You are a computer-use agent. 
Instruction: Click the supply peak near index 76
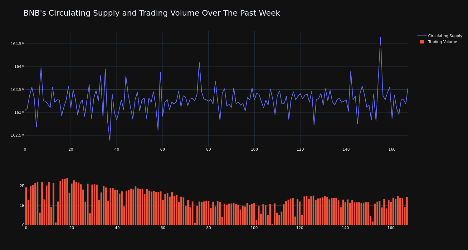pyautogui.click(x=199, y=62)
